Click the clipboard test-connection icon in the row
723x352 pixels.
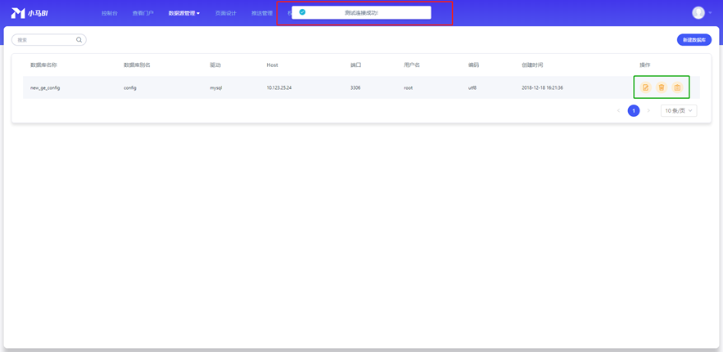pos(677,87)
